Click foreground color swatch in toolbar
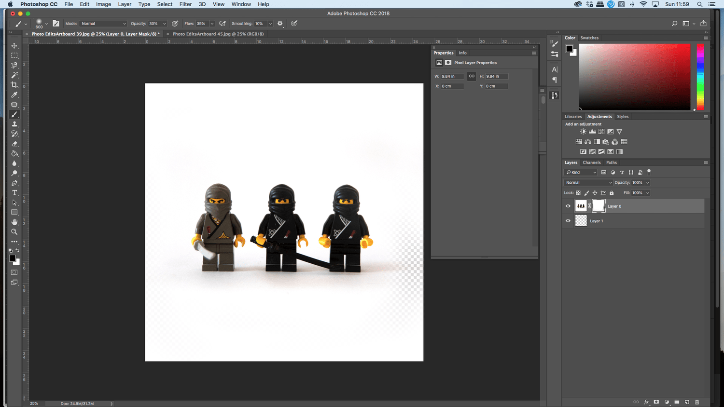 pyautogui.click(x=13, y=258)
